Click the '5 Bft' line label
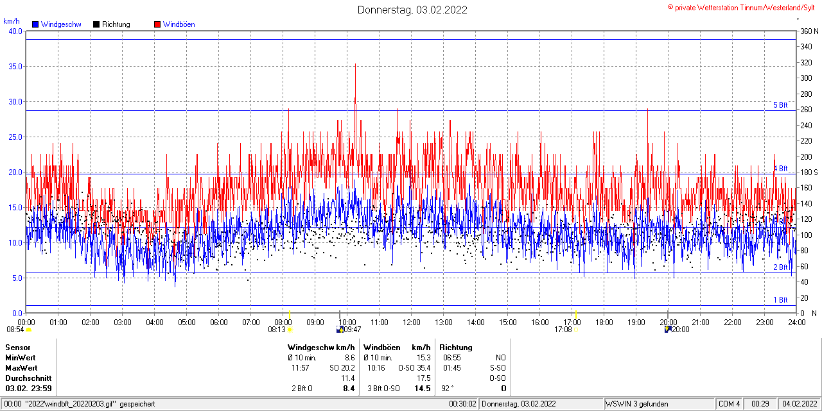The height and width of the screenshot is (411, 822). [780, 105]
